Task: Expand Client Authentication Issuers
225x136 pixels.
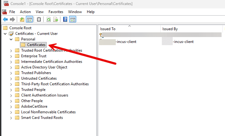Action: (x=11, y=96)
